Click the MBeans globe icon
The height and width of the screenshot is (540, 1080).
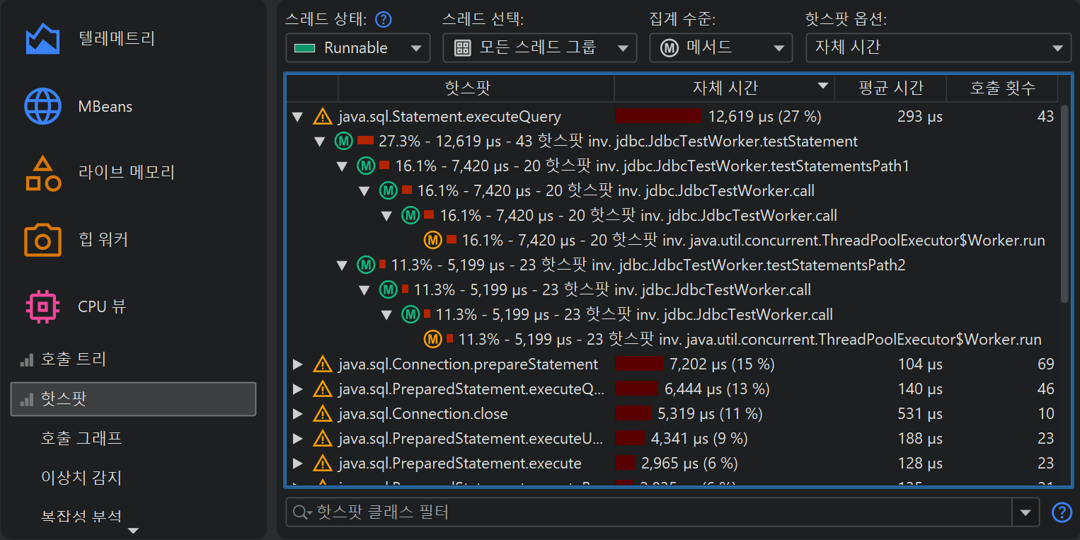click(x=42, y=107)
